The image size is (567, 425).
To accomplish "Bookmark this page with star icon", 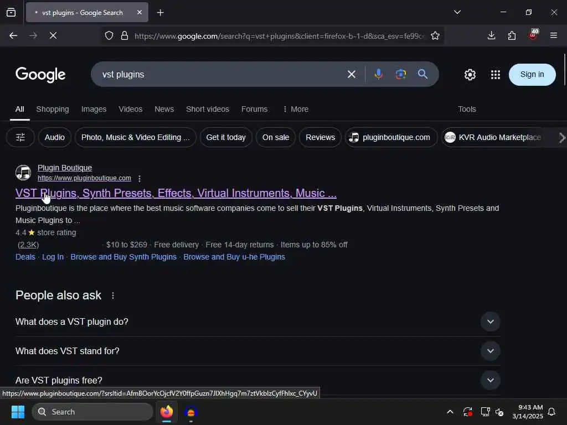I will (435, 36).
